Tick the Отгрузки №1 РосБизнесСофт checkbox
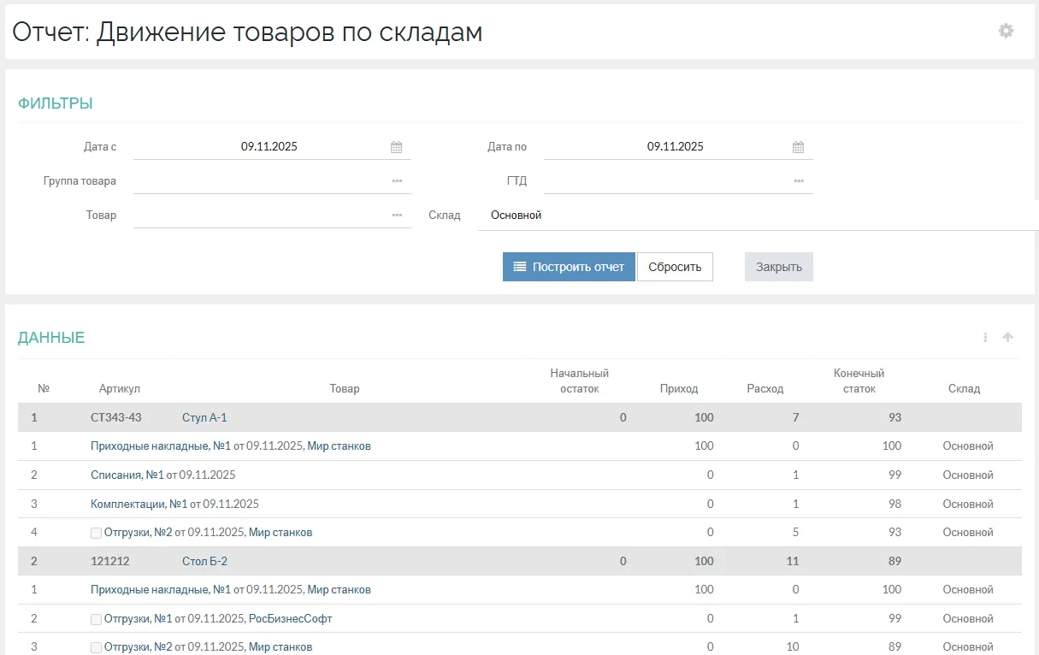The image size is (1039, 655). pyautogui.click(x=97, y=619)
